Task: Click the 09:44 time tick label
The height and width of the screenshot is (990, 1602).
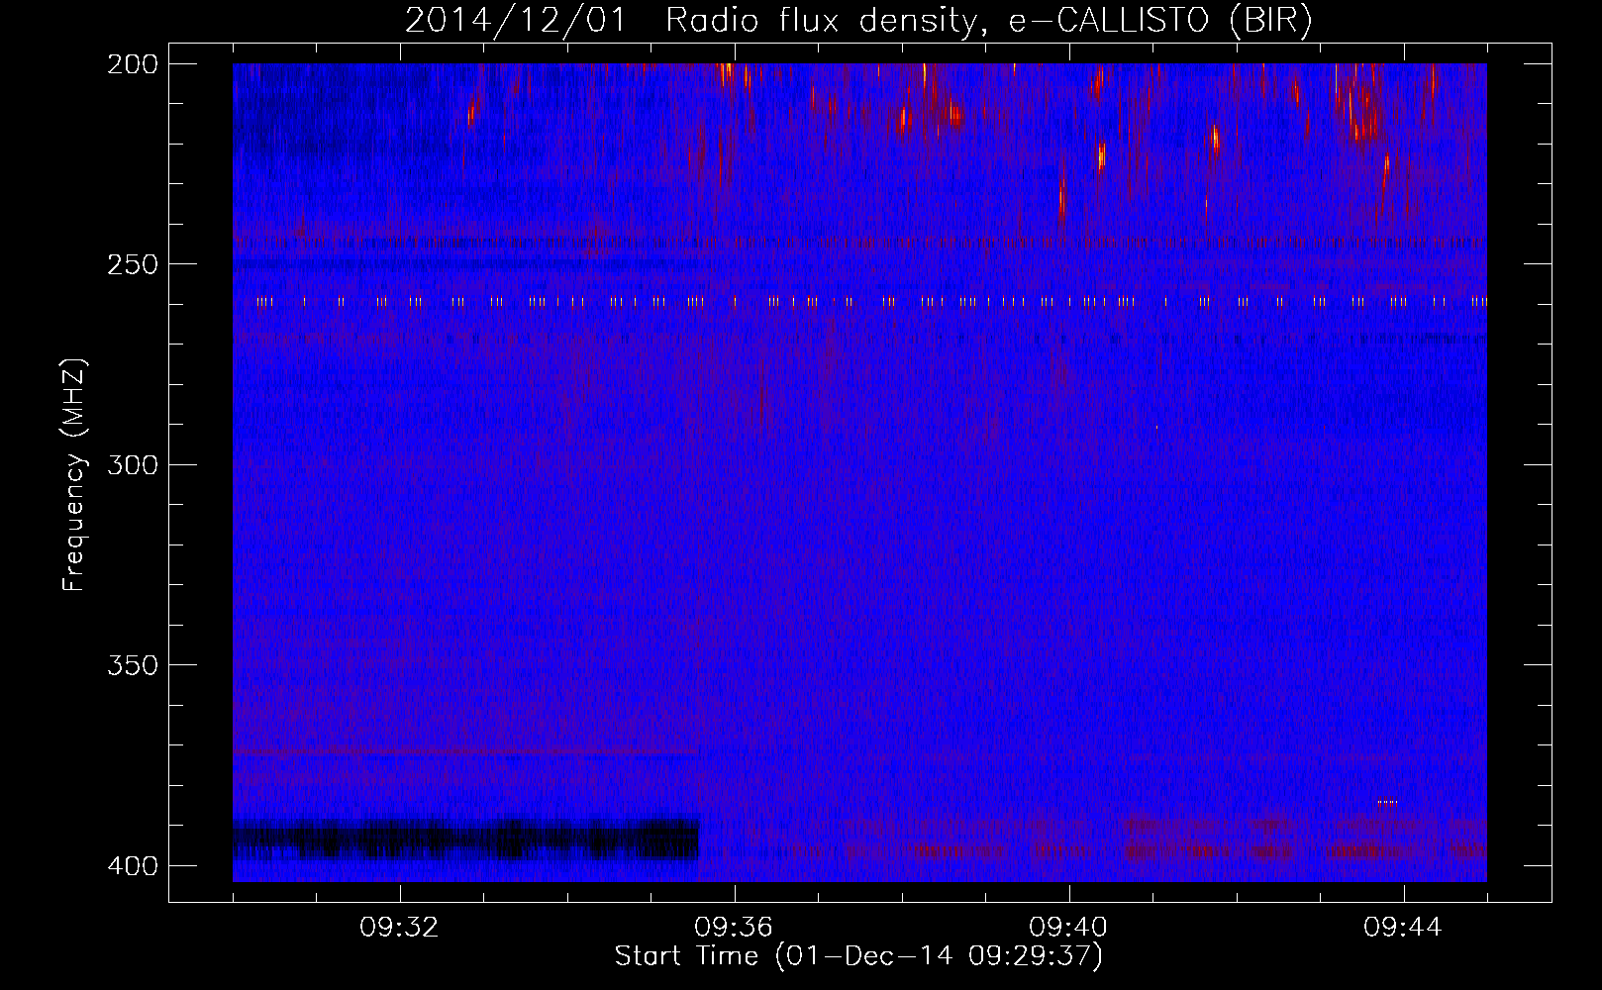Action: (1404, 928)
